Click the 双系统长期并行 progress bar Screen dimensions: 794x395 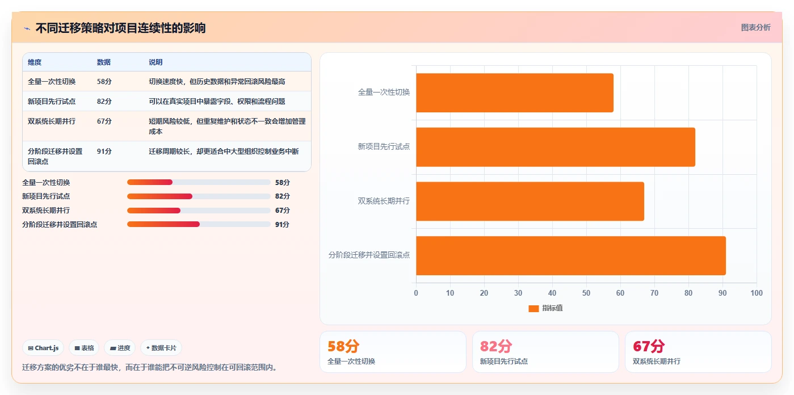(199, 210)
